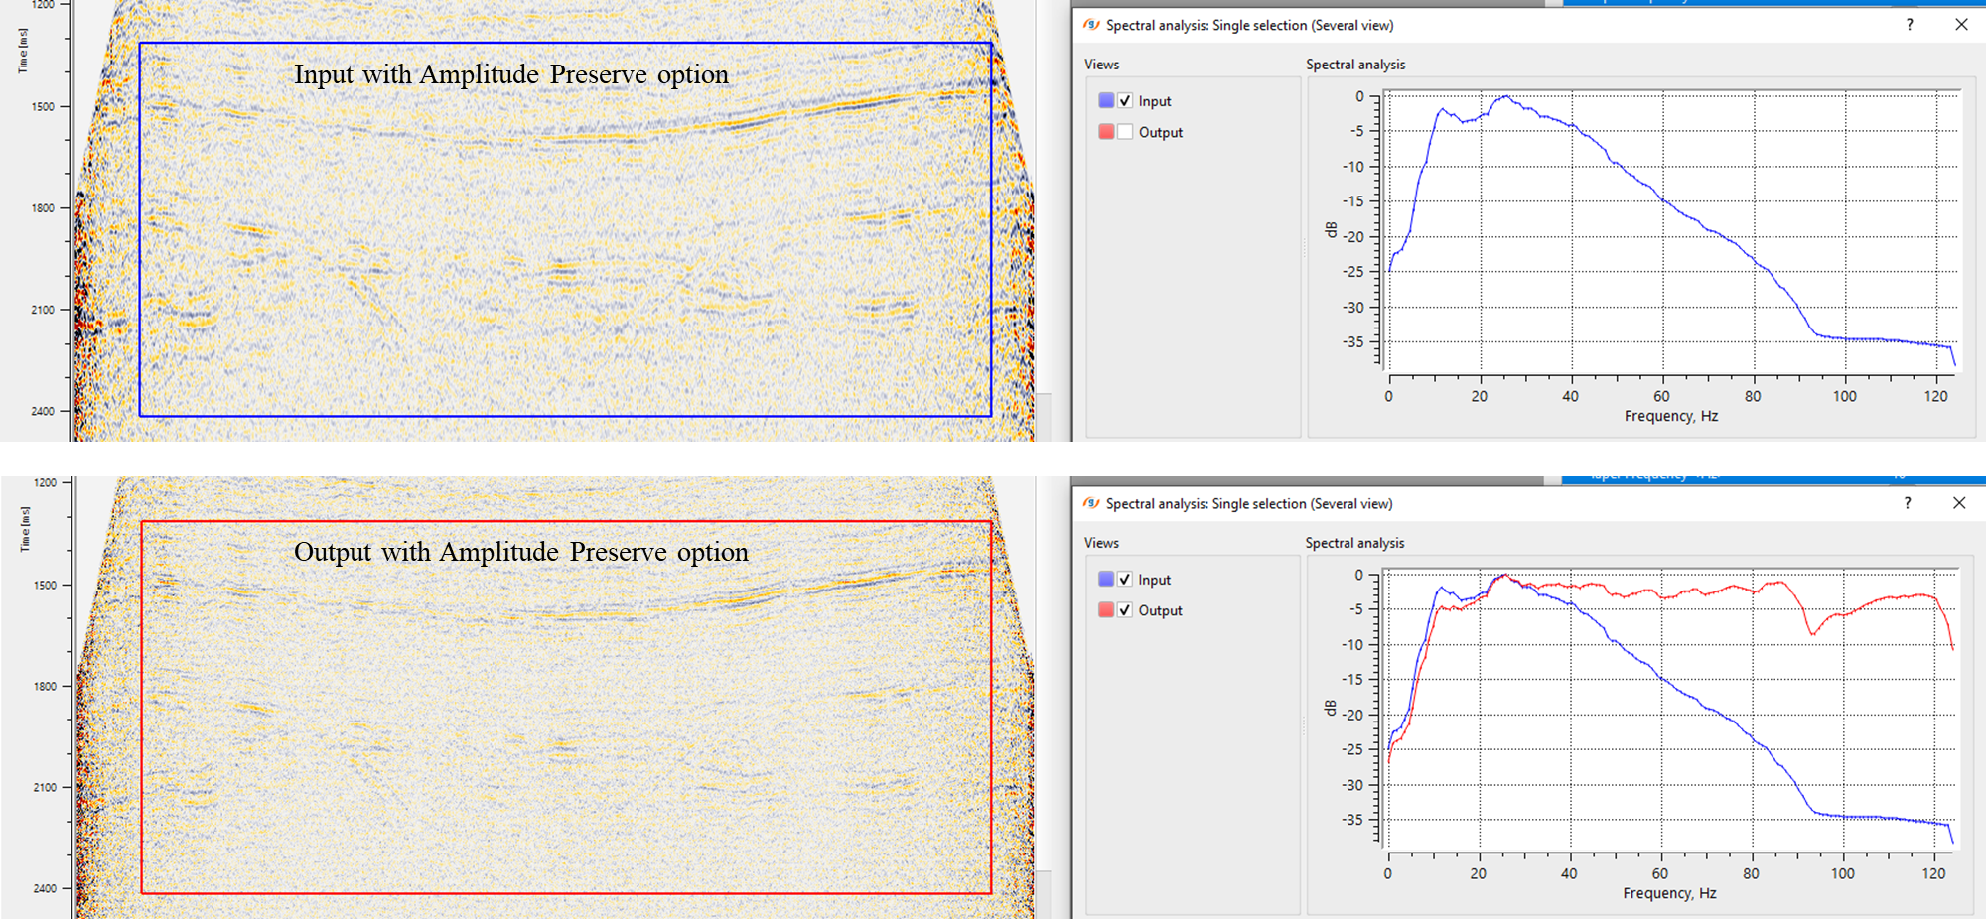
Task: Click 'Output with Amplitude Preserve option' seismic label
Action: 520,552
